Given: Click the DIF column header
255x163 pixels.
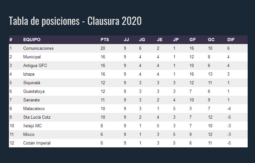Looking at the screenshot, I should click(x=231, y=40).
